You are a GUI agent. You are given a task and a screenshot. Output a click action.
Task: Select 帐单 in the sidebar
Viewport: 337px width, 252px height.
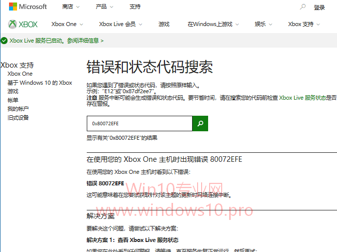(13, 100)
